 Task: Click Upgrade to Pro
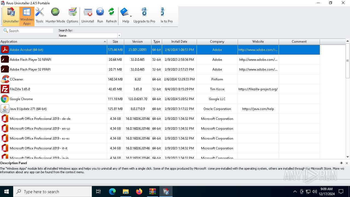(x=144, y=16)
